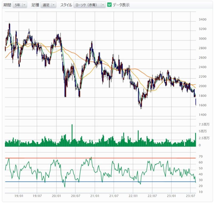Screen dimensions: 214x204
Task: Click the 22/07 date axis label
Action: [152, 196]
